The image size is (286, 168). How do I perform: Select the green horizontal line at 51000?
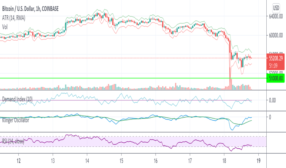coord(133,78)
